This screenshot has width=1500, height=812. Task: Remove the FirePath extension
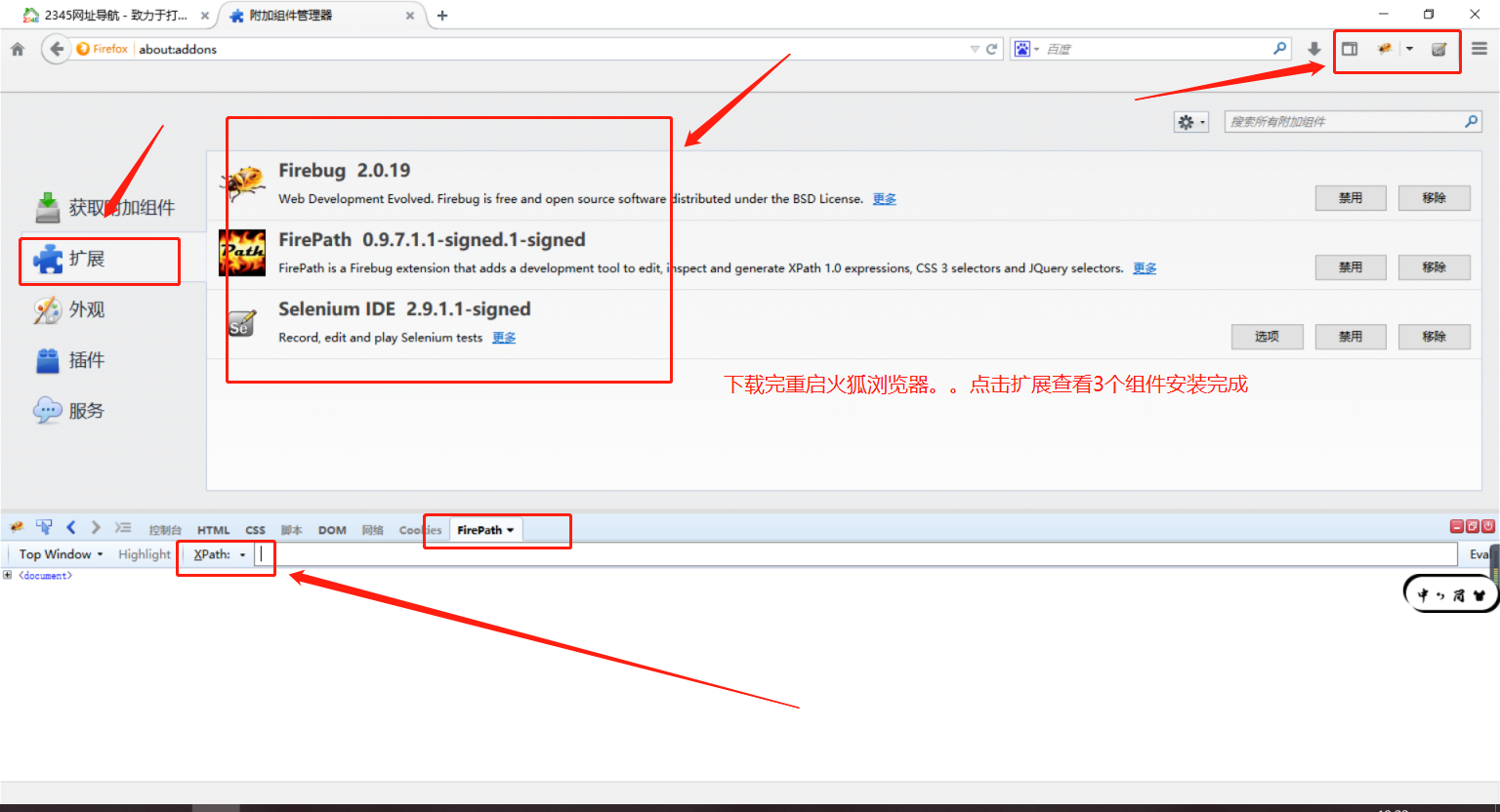tap(1434, 267)
